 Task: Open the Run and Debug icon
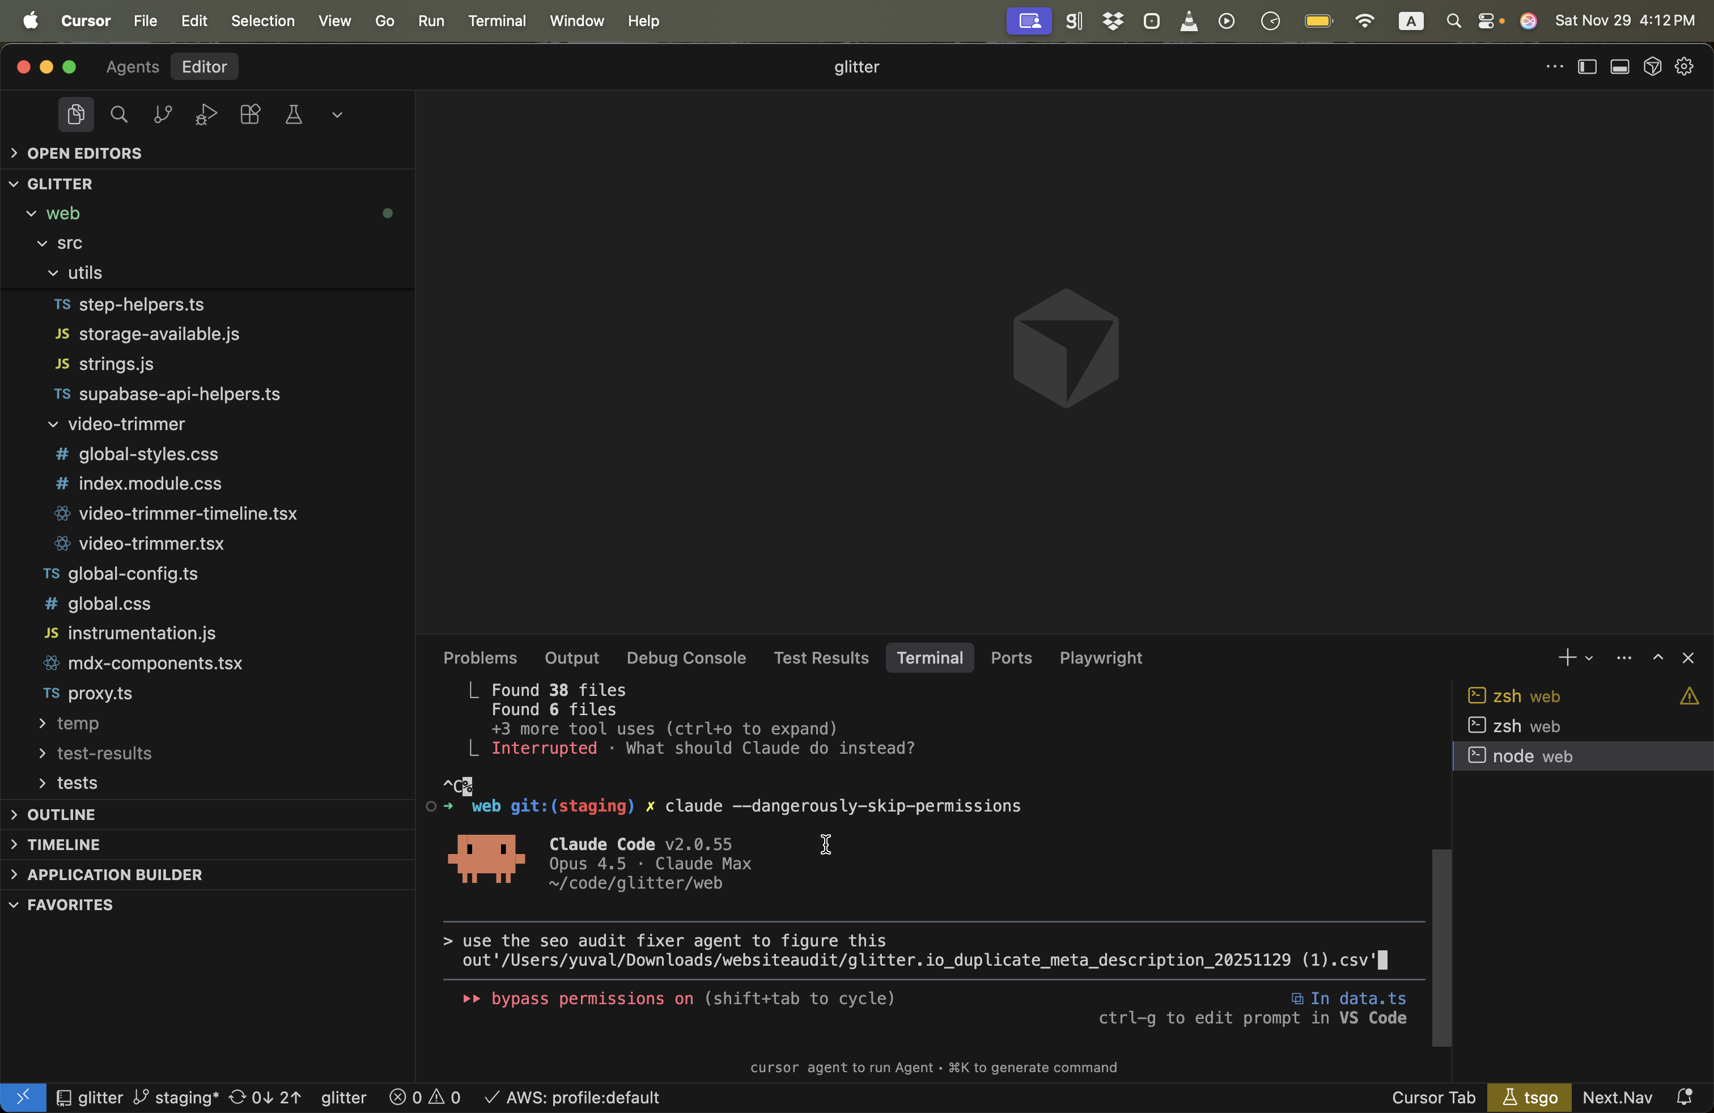206,114
